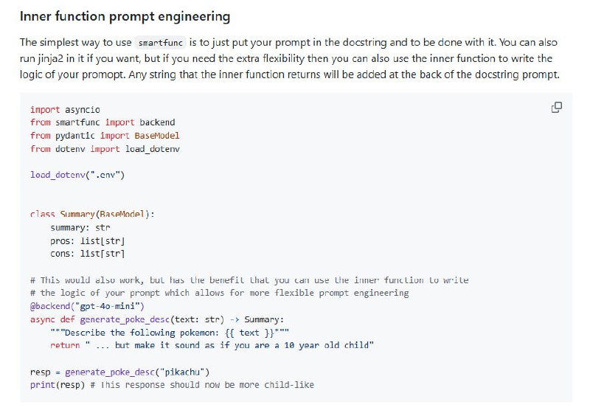
Task: Click the 'Inner function prompt engineering' heading
Action: coord(125,16)
